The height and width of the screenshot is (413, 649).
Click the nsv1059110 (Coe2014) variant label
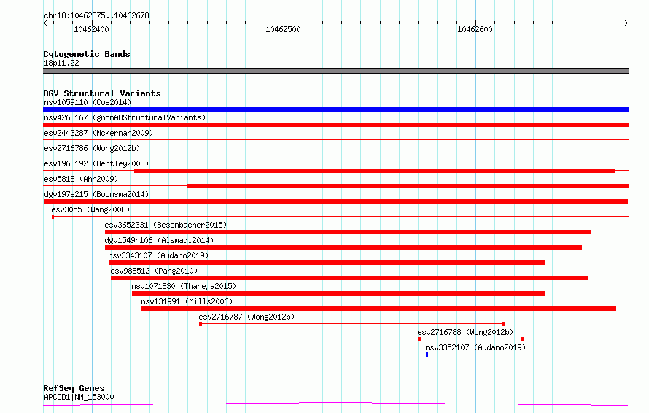coord(88,102)
